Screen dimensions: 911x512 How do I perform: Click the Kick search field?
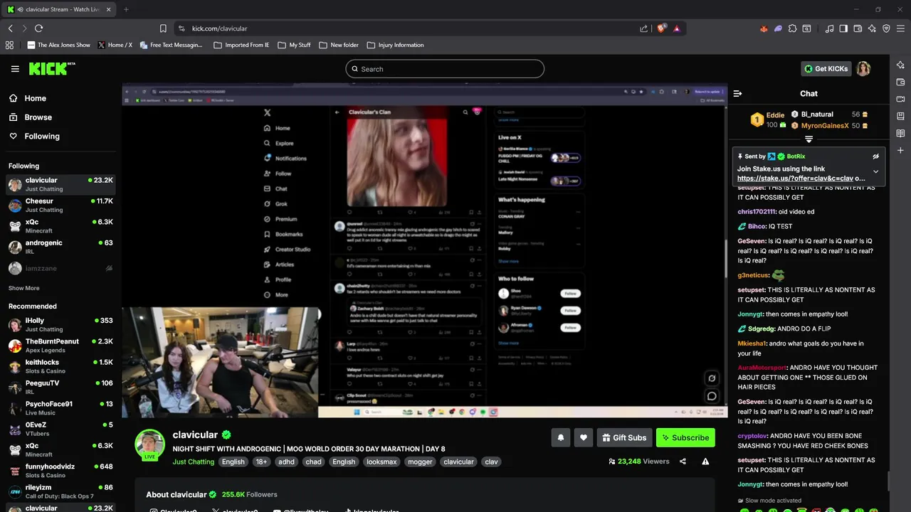[445, 69]
